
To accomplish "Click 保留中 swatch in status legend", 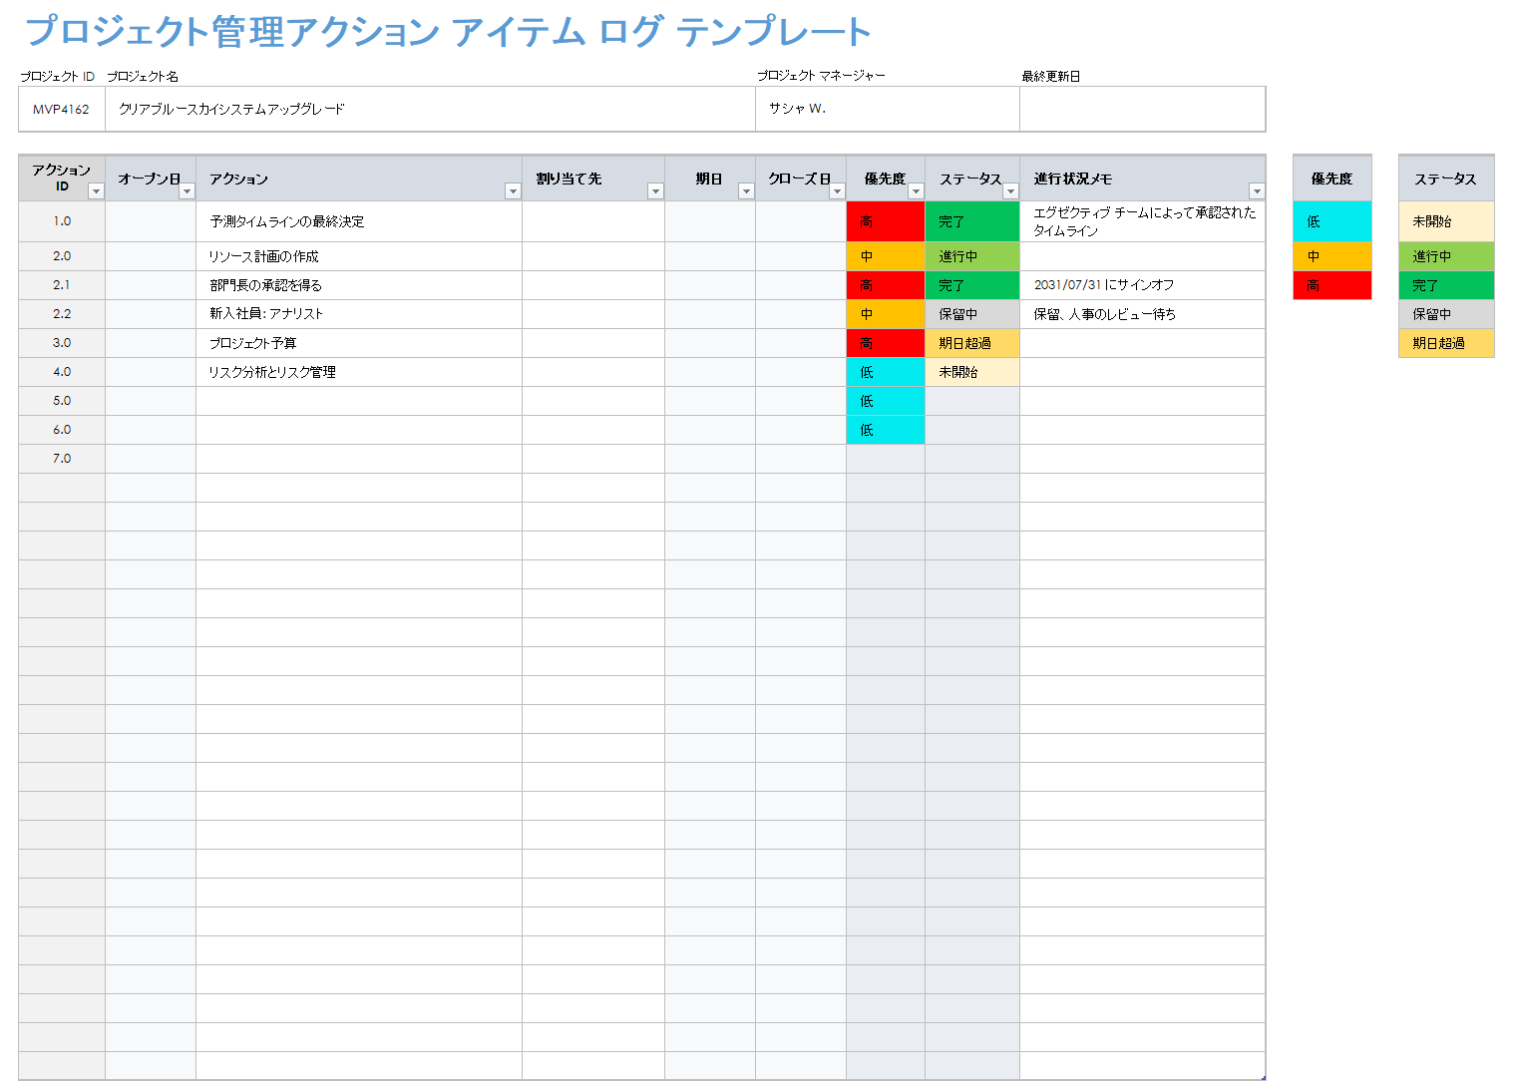I will click(x=1446, y=314).
